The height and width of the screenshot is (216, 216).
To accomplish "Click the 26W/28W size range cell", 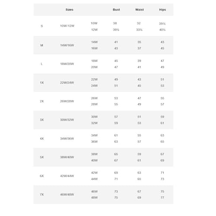I will point(67,101).
